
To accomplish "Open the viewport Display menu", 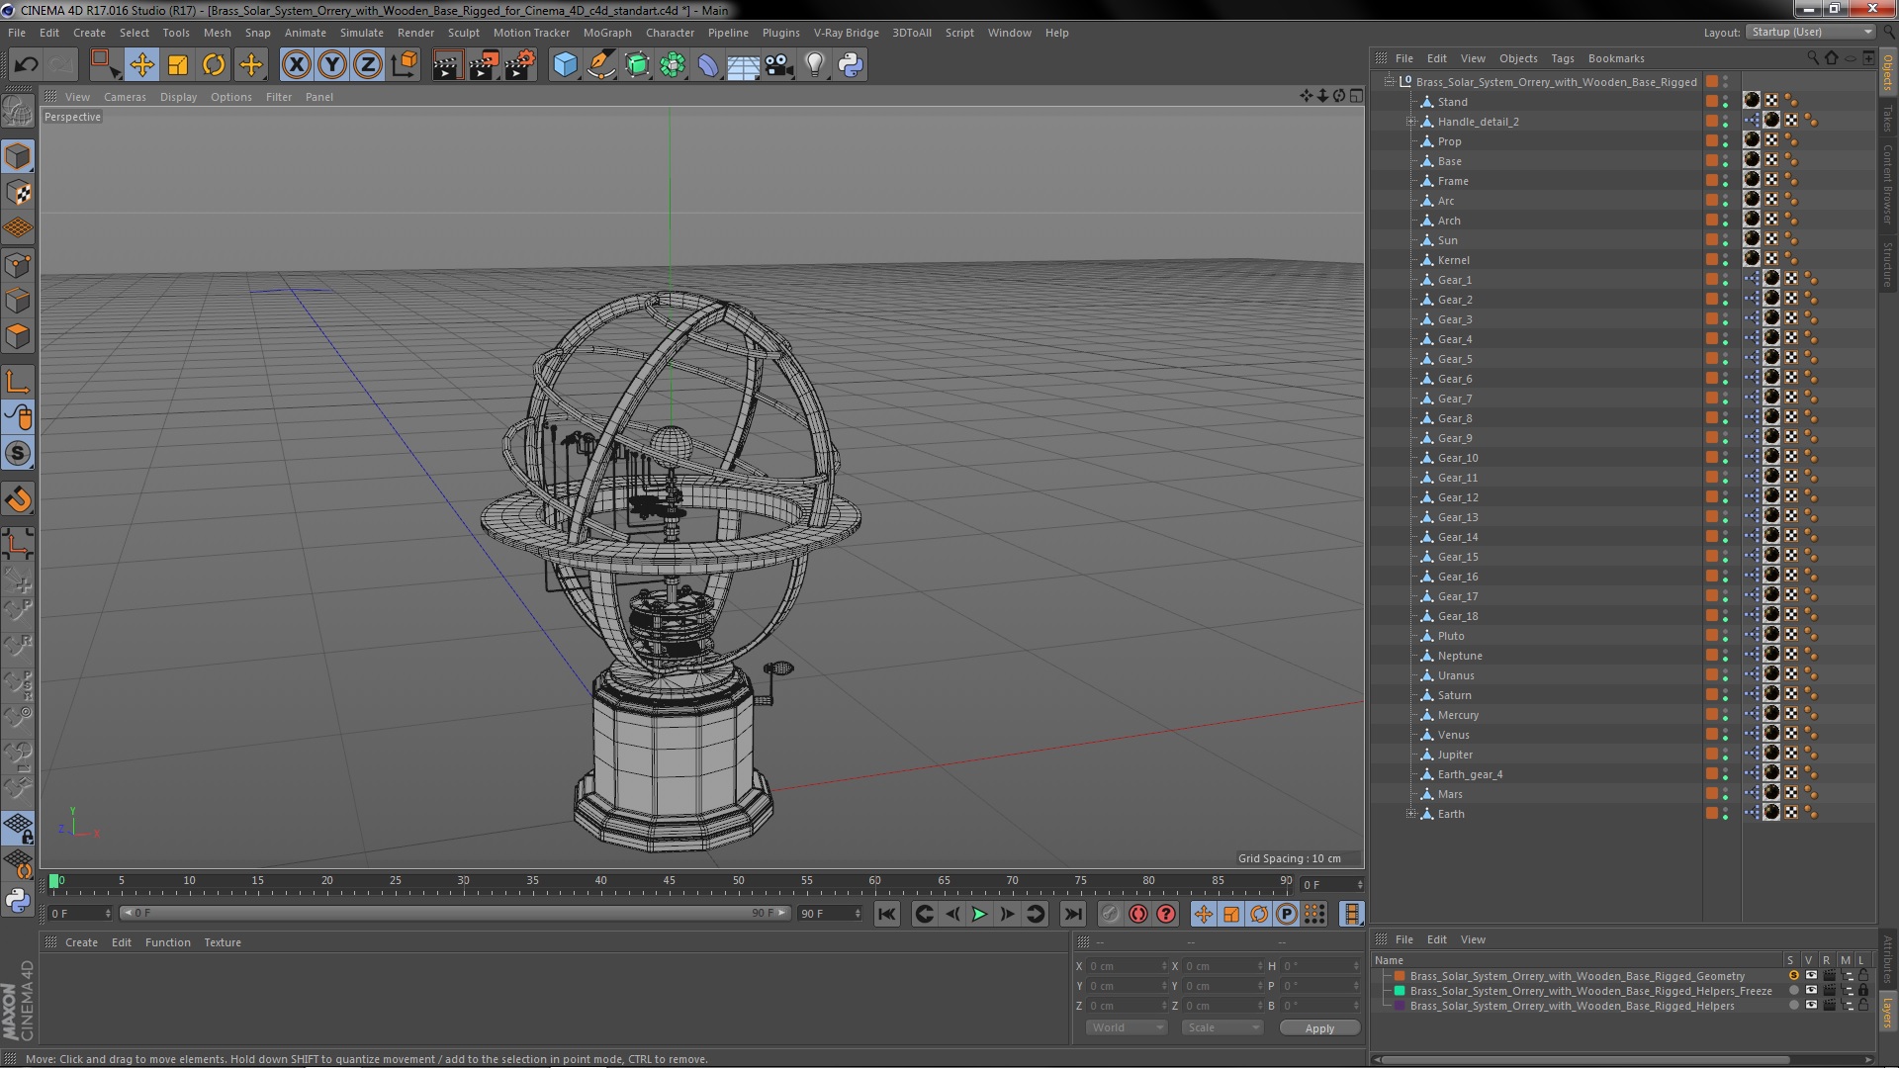I will pos(178,97).
